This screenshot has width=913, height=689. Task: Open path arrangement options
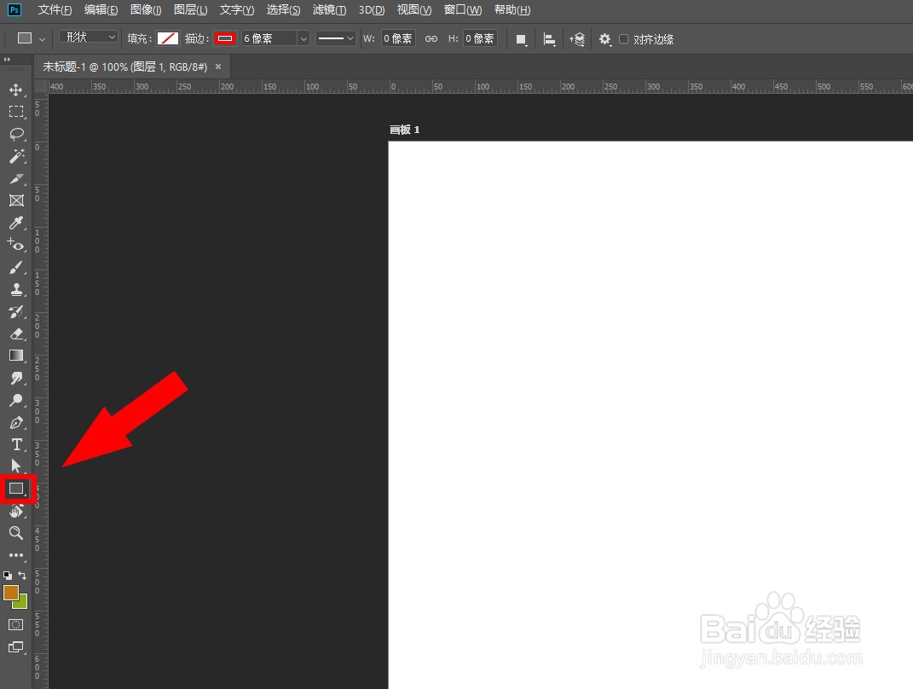576,39
